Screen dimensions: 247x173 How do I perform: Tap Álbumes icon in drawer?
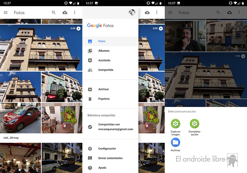[x=90, y=51]
